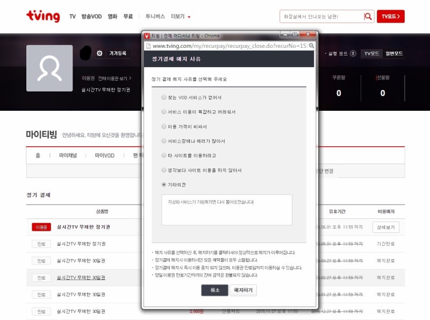Click the 취소 button

(x=213, y=290)
